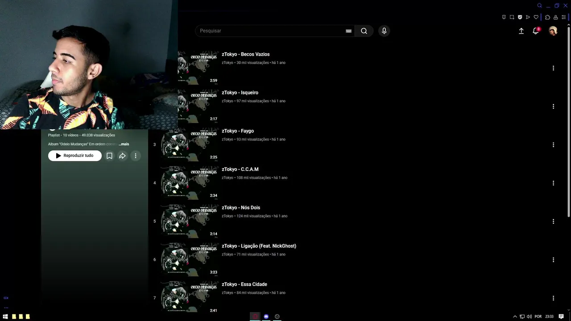Open video zTokyo - Faygo title
Image resolution: width=571 pixels, height=321 pixels.
pyautogui.click(x=238, y=131)
